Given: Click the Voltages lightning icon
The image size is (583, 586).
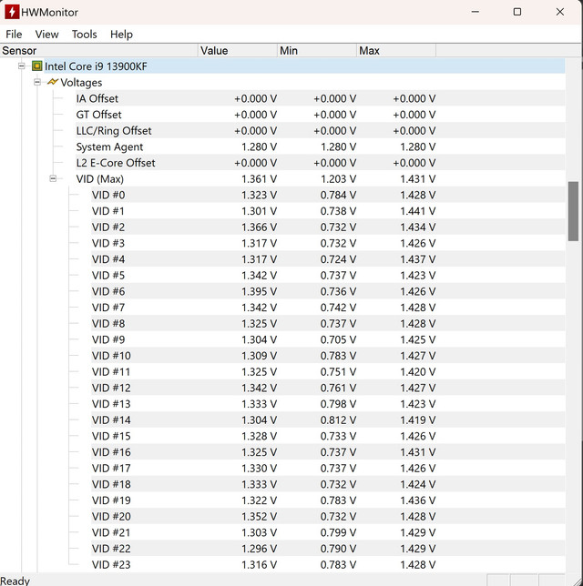Looking at the screenshot, I should [x=53, y=82].
